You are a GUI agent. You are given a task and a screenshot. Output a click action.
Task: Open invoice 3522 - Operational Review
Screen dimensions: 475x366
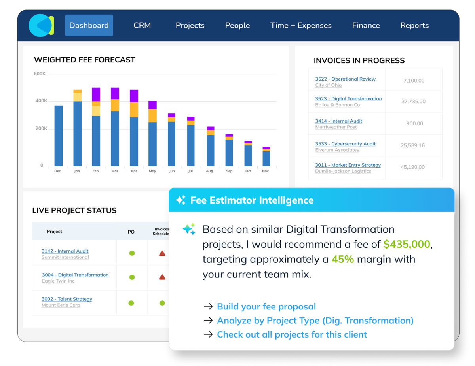(x=346, y=79)
